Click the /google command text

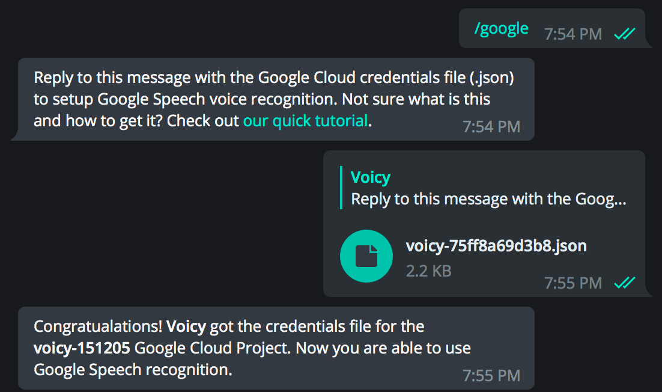pos(501,29)
